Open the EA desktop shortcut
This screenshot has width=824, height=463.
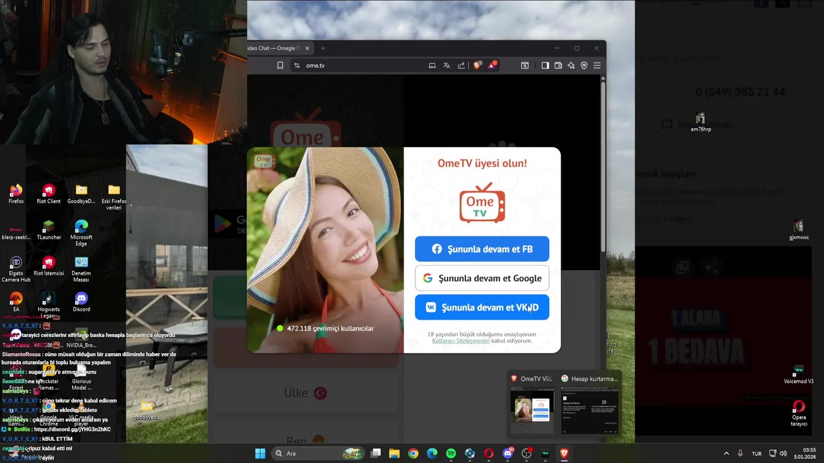tap(16, 302)
